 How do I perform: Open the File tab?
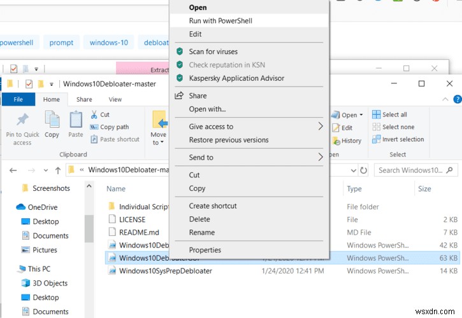coord(18,99)
